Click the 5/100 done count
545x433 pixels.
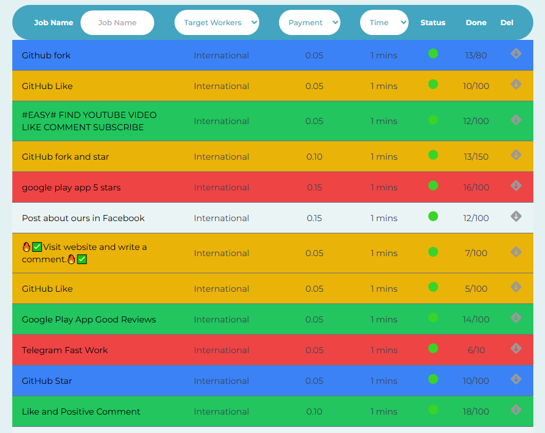476,289
